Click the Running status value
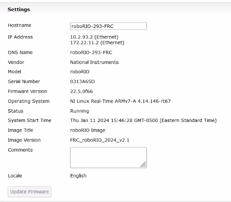This screenshot has height=202, width=231. click(x=80, y=111)
